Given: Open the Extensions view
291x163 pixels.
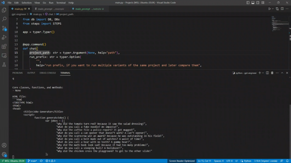Looking at the screenshot, I should (4, 46).
